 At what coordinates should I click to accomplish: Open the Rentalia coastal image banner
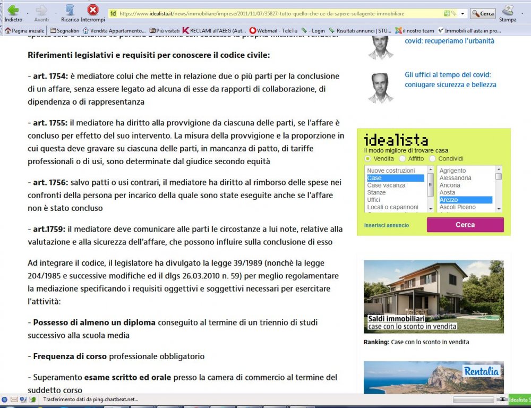(434, 377)
